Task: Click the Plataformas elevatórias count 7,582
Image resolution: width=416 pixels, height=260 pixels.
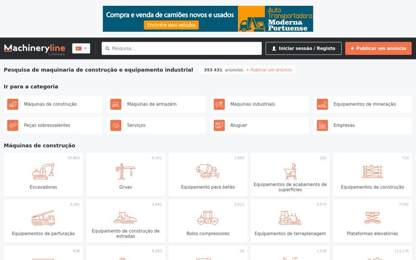Action: (x=404, y=205)
